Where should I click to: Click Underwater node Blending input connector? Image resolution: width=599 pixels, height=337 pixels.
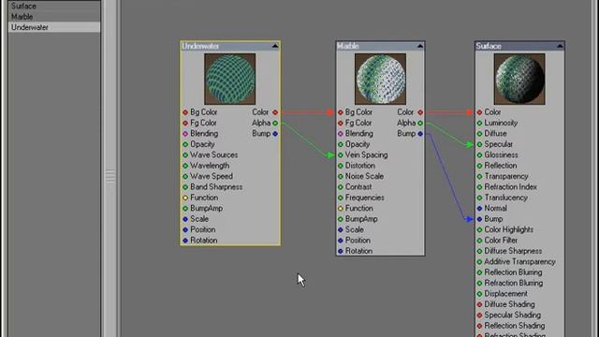coord(185,134)
